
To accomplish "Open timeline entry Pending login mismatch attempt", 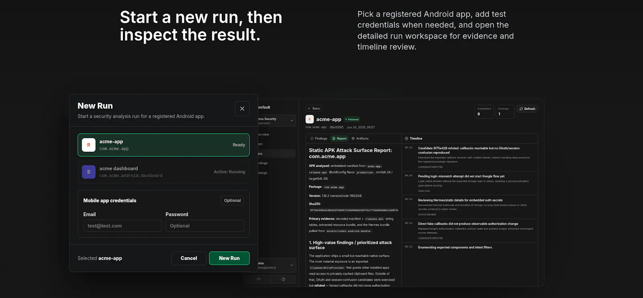I will [x=470, y=184].
